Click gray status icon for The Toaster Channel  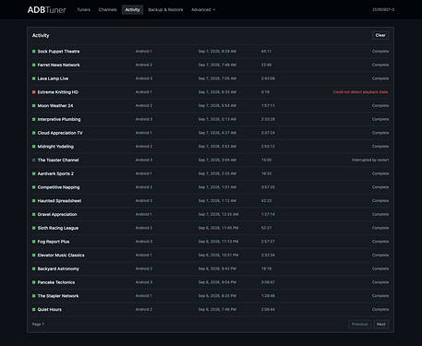34,160
